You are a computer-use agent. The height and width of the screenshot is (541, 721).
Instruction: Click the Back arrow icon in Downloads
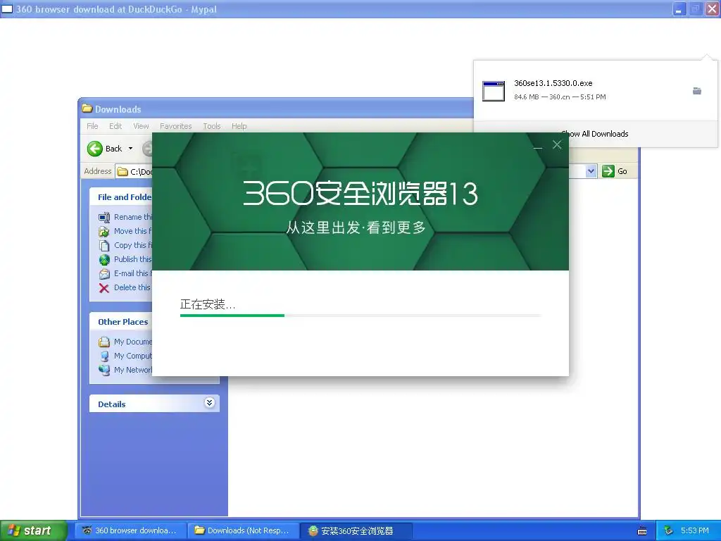click(95, 149)
